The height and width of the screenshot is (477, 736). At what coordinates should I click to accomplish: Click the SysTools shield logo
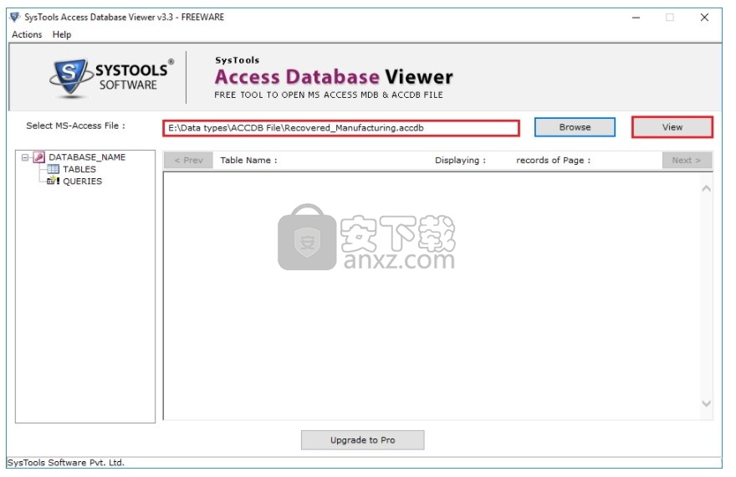(x=70, y=78)
